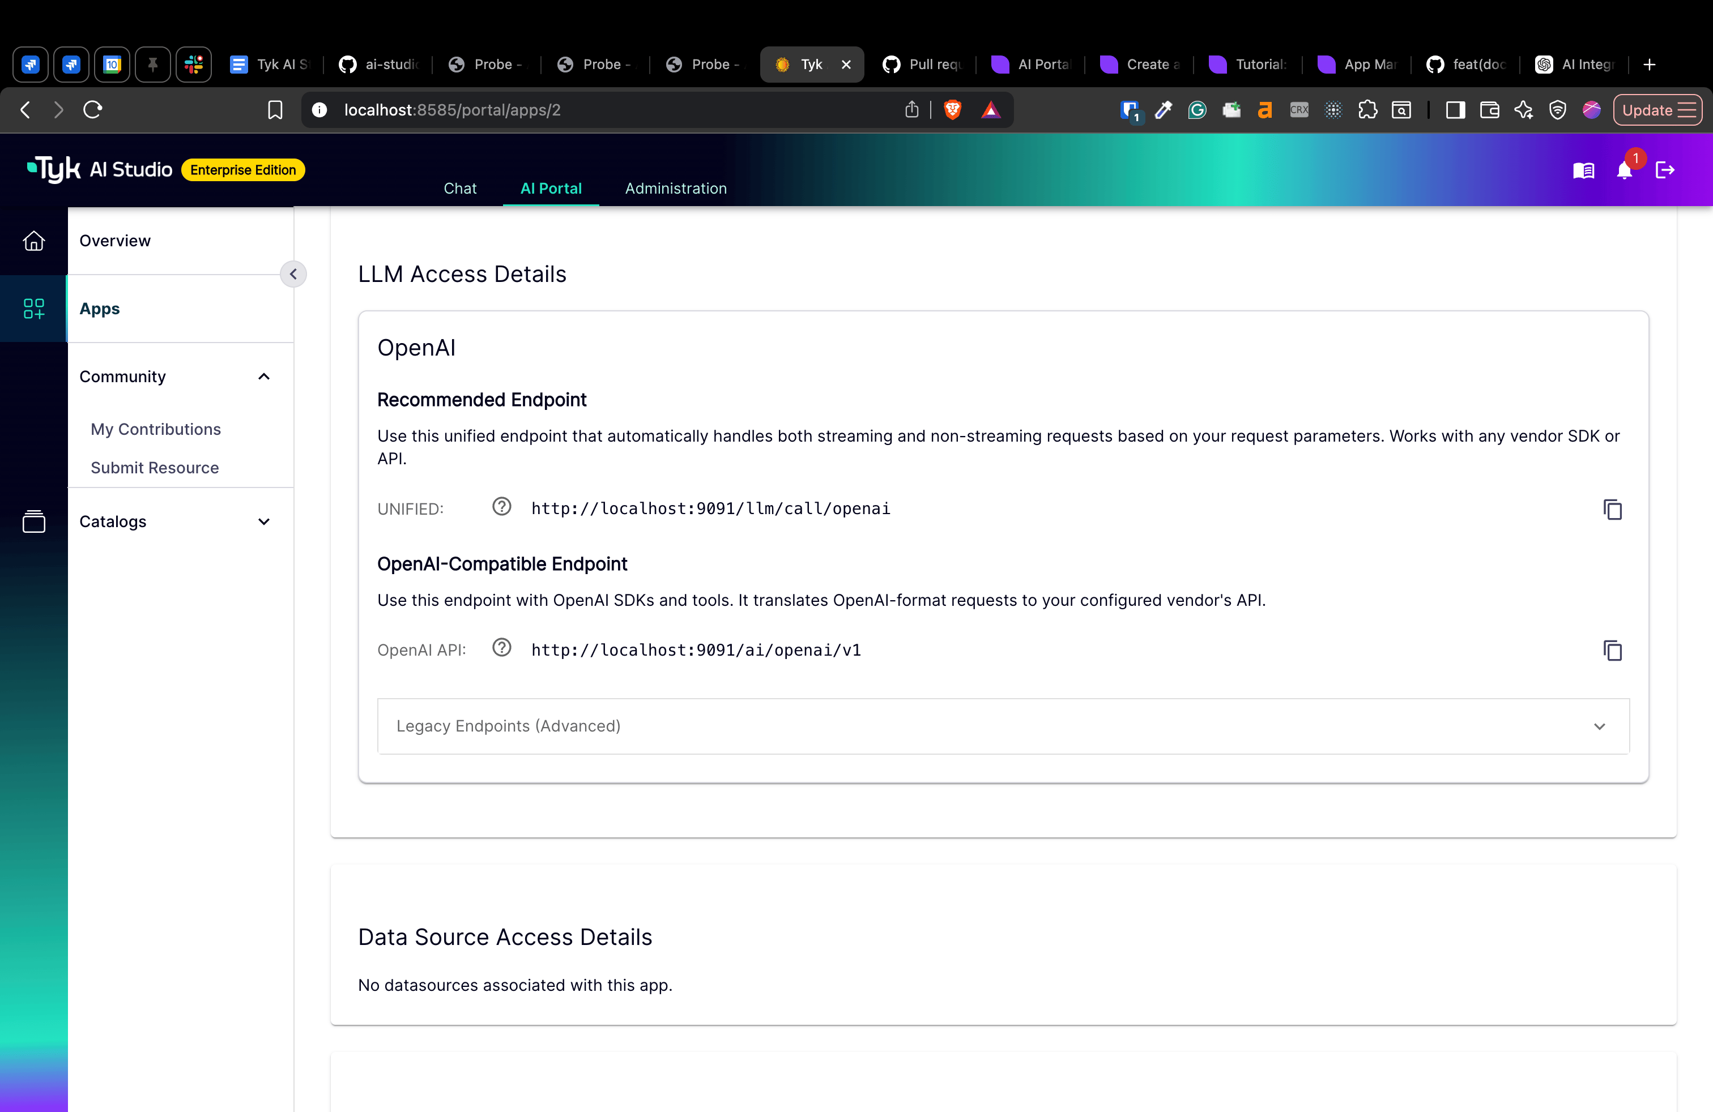
Task: Open the browser extensions puzzle icon
Action: click(1367, 110)
